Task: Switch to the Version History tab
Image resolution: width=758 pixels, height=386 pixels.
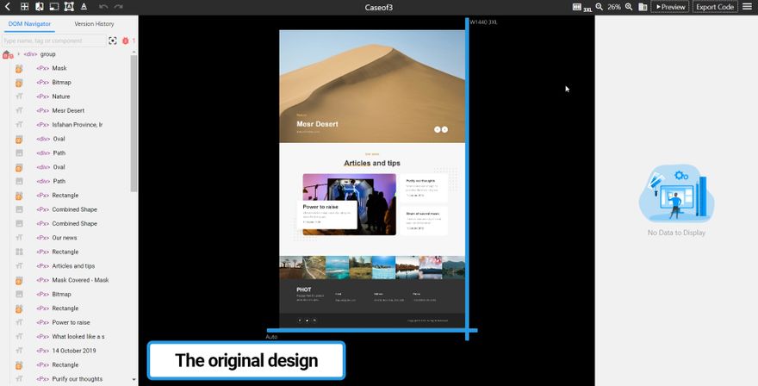Action: (x=94, y=24)
